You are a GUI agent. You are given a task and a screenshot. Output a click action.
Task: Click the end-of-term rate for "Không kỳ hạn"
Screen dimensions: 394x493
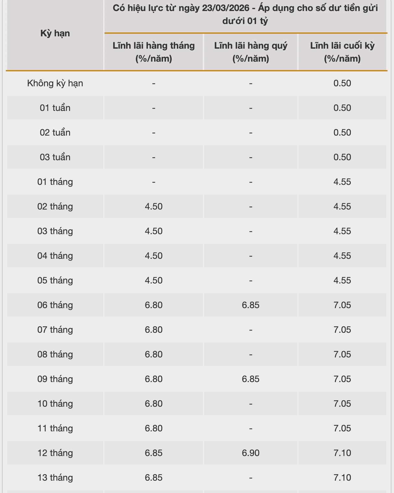pos(342,83)
